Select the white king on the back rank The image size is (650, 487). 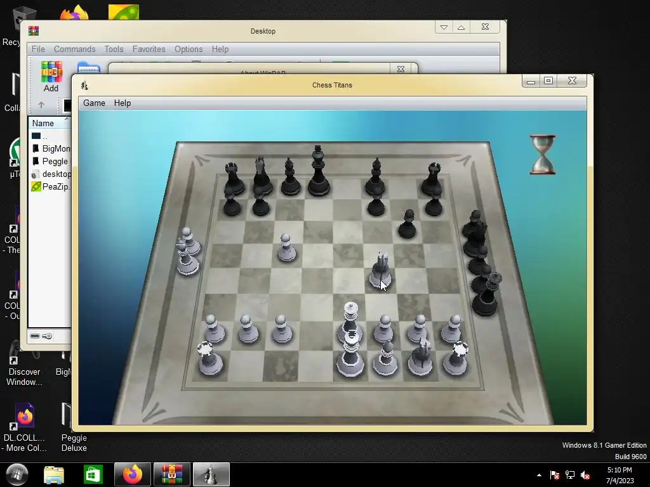click(x=350, y=355)
